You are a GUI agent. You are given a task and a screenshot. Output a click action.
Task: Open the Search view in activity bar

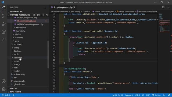[x=3, y=39]
